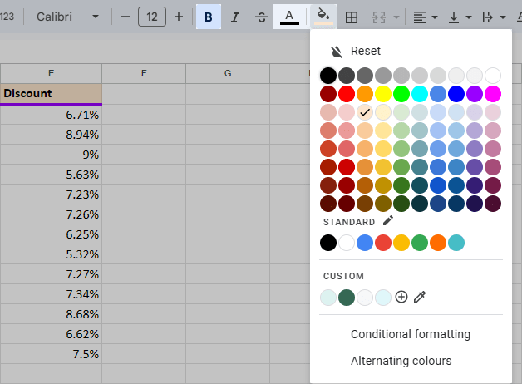
Task: Choose standard green swatch
Action: point(420,243)
